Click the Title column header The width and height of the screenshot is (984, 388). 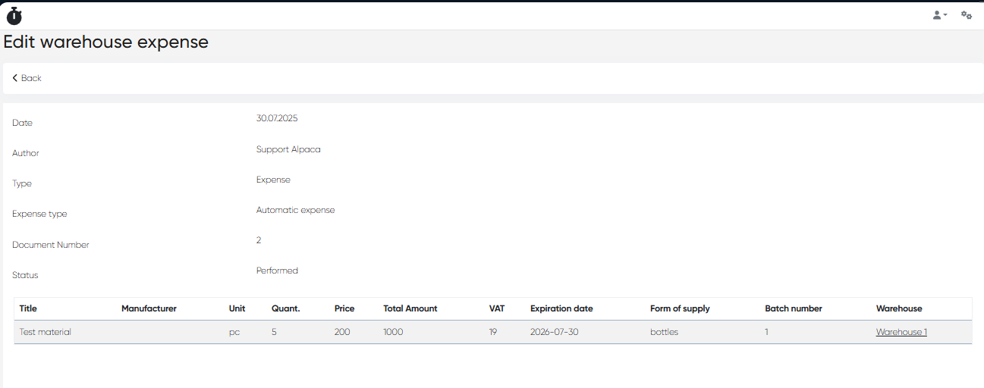28,308
